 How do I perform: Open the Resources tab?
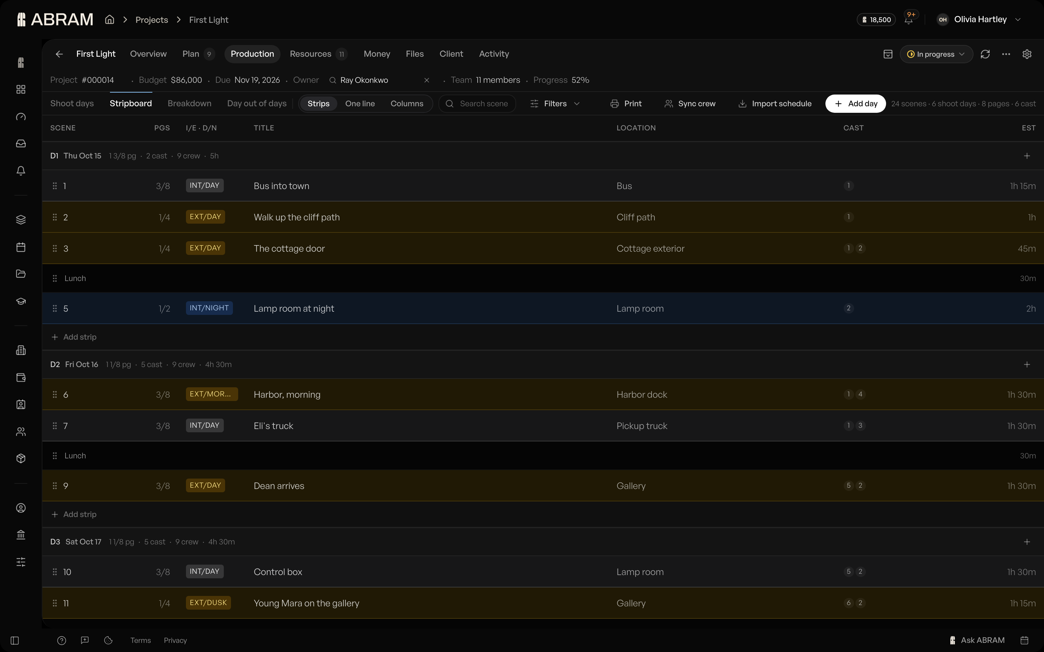[x=318, y=54]
